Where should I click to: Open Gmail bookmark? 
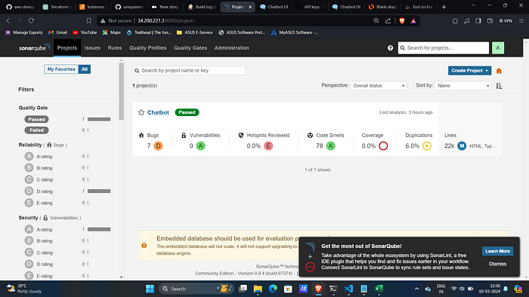coord(57,32)
